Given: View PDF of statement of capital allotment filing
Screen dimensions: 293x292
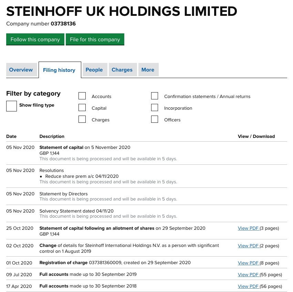Looking at the screenshot, I should [x=248, y=228].
